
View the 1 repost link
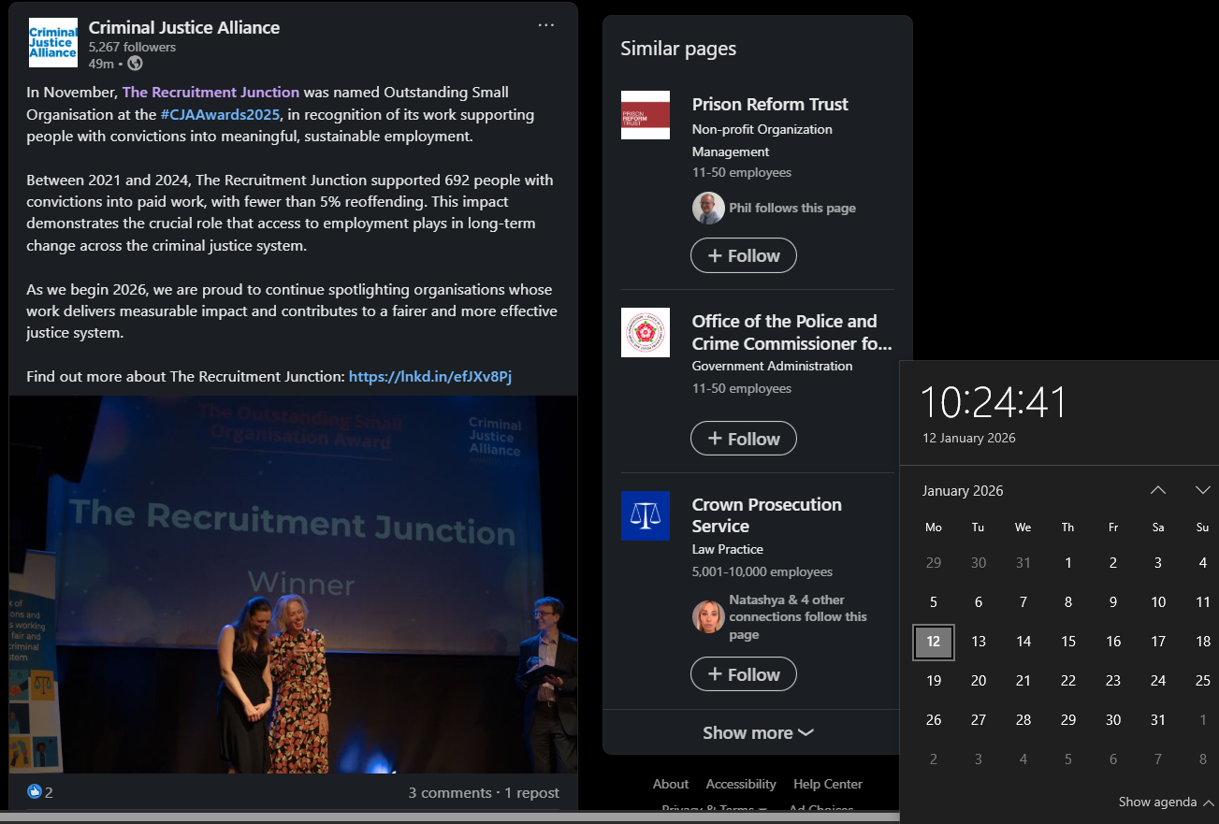532,792
